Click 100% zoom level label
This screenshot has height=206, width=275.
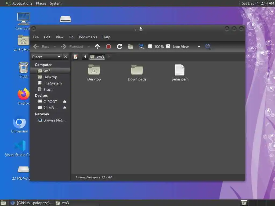click(159, 47)
